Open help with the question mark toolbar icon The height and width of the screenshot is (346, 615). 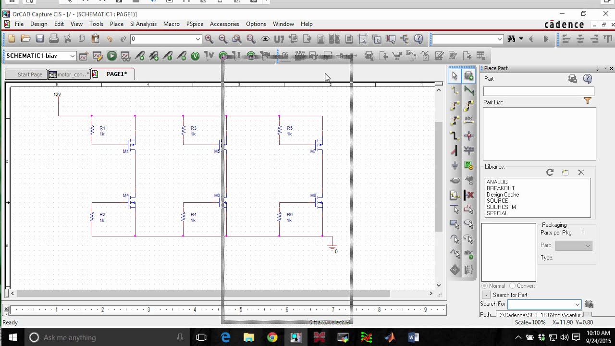click(x=418, y=39)
